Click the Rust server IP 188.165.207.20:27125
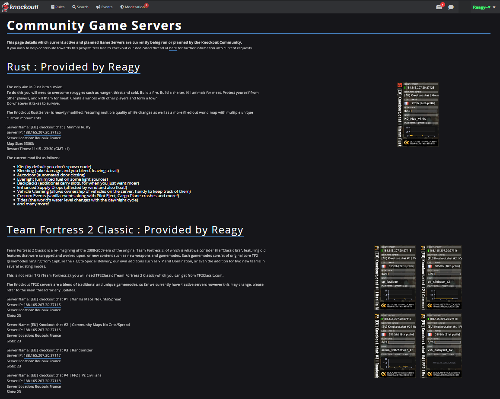This screenshot has height=399, width=500. coord(42,132)
